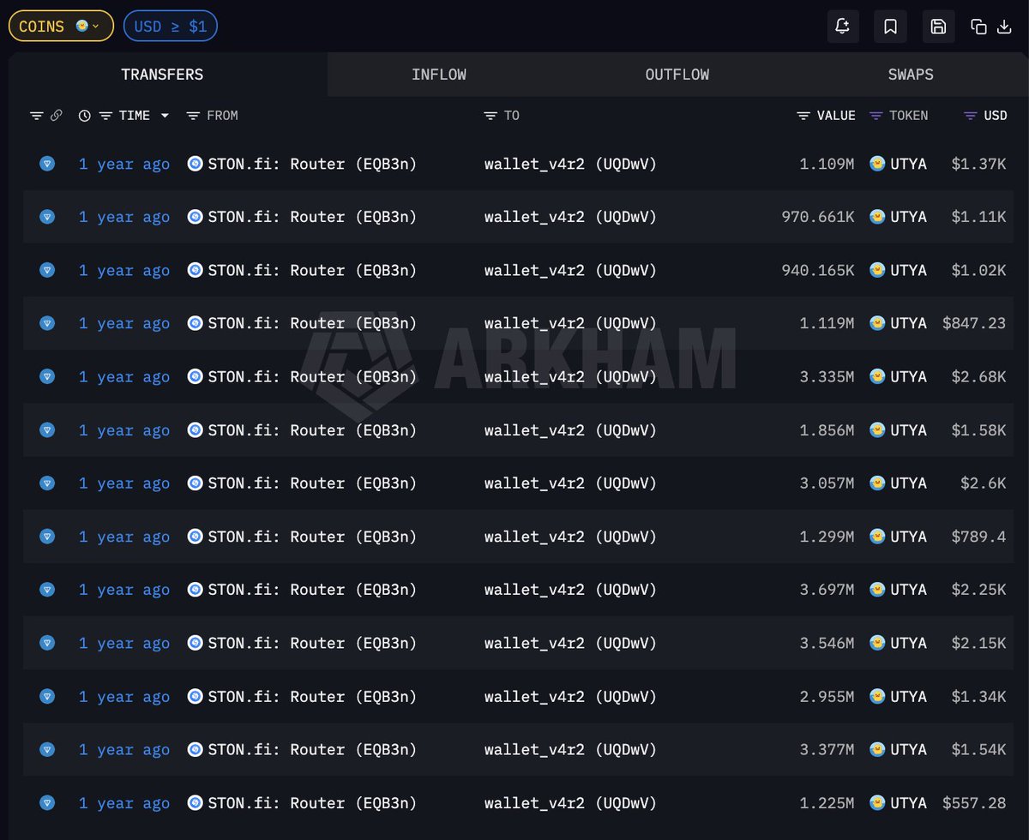Open STON.fi: Router sender on 3.057M row
Image resolution: width=1029 pixels, height=840 pixels.
tap(312, 483)
